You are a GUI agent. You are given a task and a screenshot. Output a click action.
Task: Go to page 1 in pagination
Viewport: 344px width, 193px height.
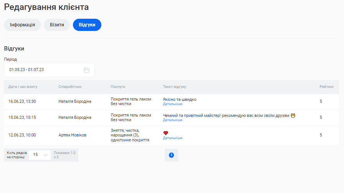[171, 155]
